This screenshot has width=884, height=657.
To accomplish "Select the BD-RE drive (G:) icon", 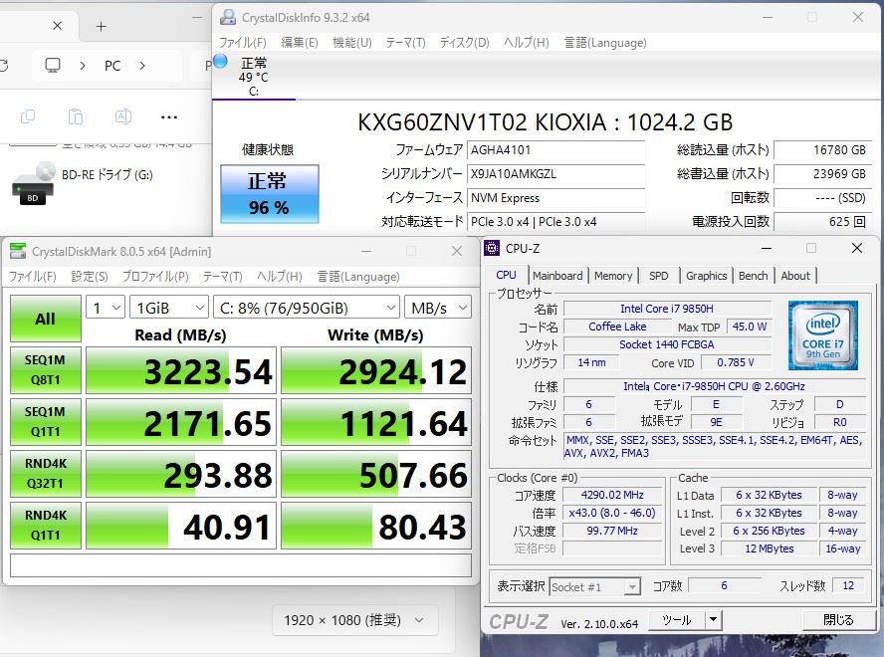I will tap(34, 183).
